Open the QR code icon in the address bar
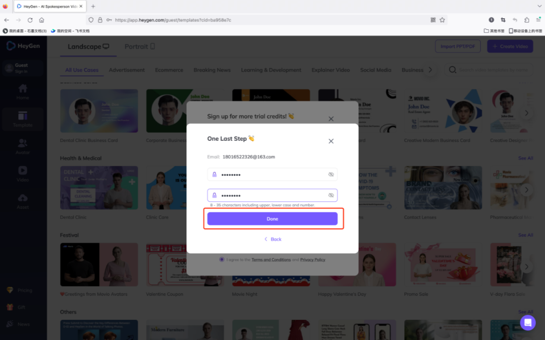 click(433, 20)
